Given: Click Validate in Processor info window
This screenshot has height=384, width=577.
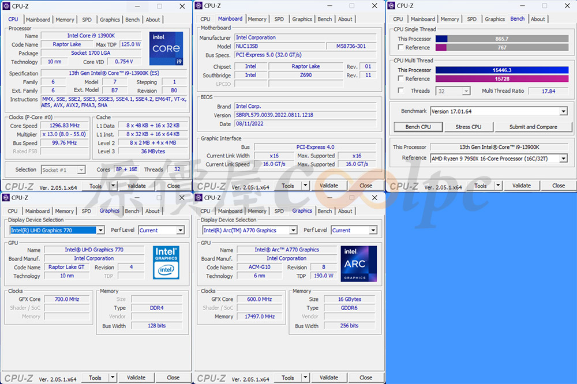Looking at the screenshot, I should point(137,186).
